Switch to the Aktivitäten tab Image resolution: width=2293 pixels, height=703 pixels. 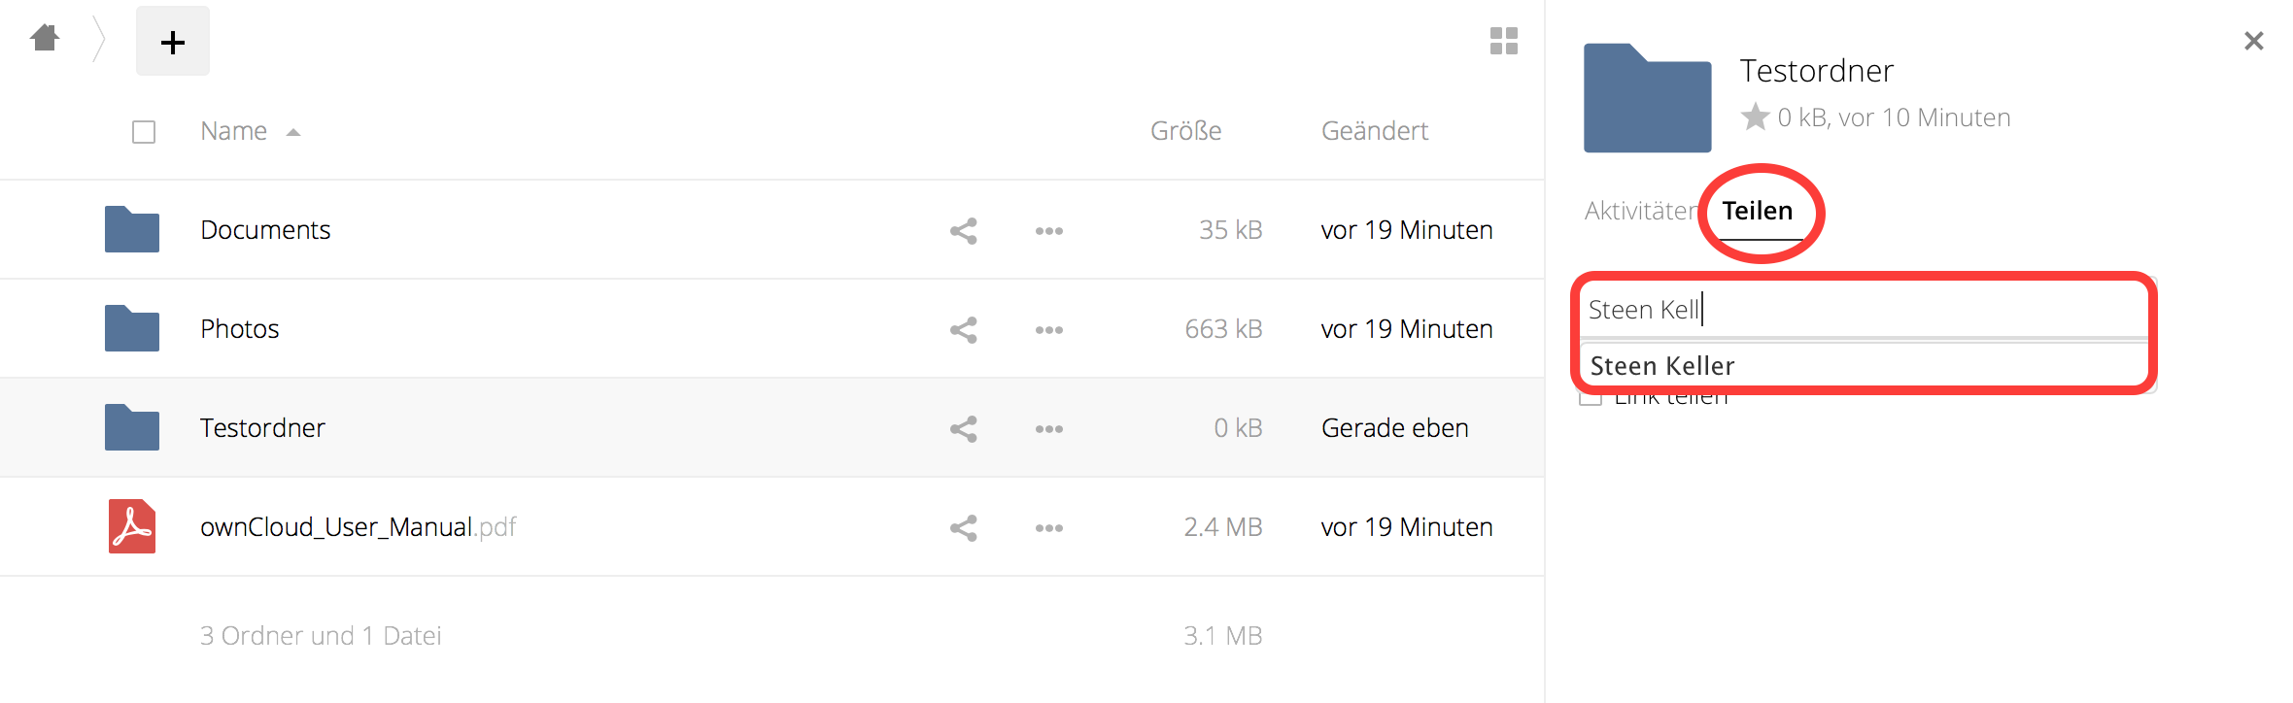(1640, 211)
